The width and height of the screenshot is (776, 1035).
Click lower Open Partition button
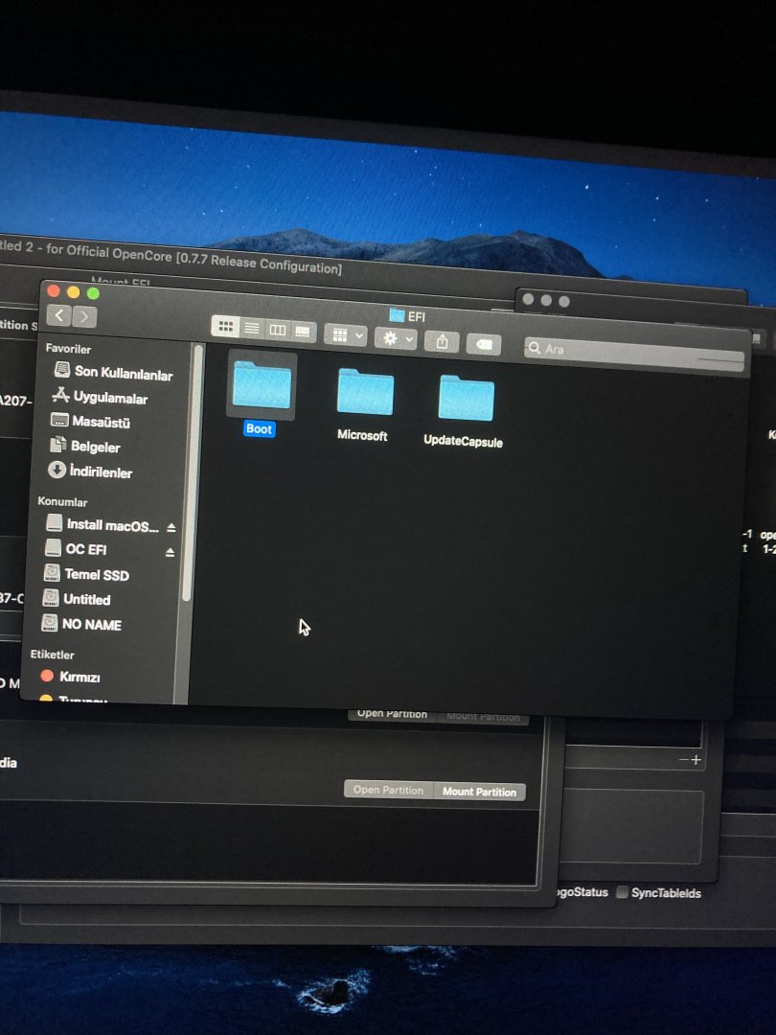point(389,790)
